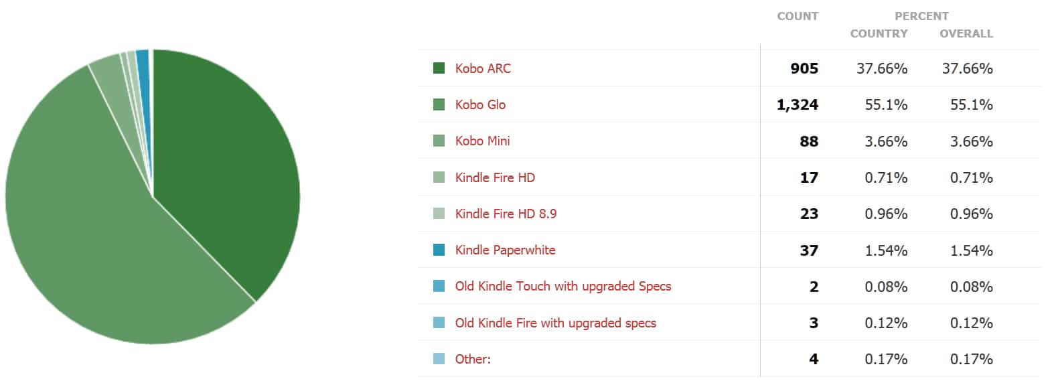The height and width of the screenshot is (383, 1050).
Task: Click the Kobo Glo legend color square
Action: click(439, 104)
